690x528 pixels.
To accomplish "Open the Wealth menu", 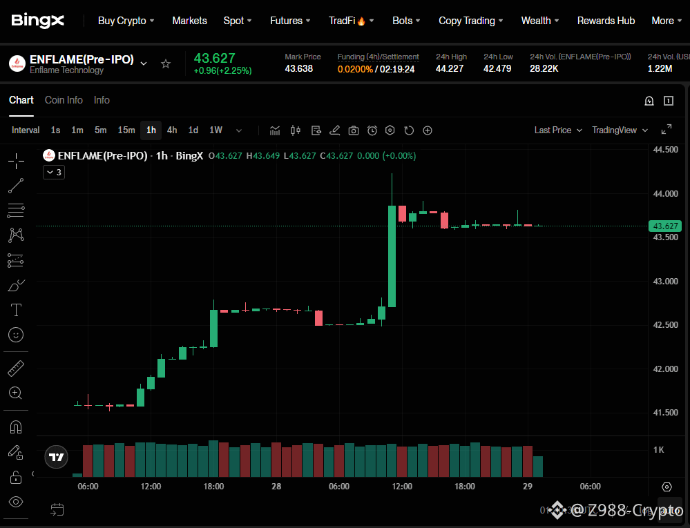I will [540, 21].
